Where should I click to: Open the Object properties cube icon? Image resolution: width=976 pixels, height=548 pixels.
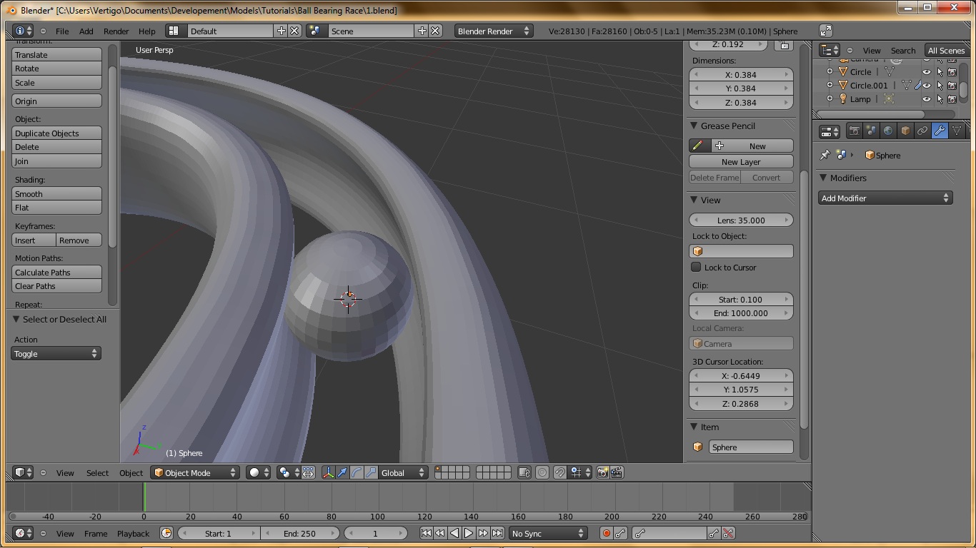905,131
